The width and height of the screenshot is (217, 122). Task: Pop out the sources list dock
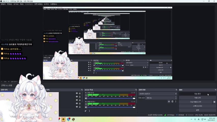click(x=82, y=90)
